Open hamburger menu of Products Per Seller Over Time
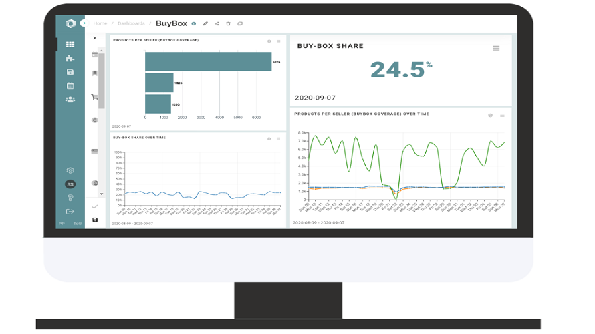The height and width of the screenshot is (334, 595). pos(502,116)
